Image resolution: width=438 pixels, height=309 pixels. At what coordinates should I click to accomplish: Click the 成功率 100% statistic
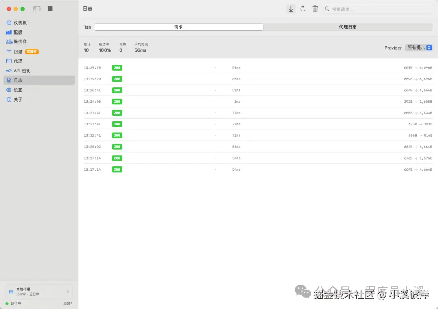pyautogui.click(x=105, y=48)
